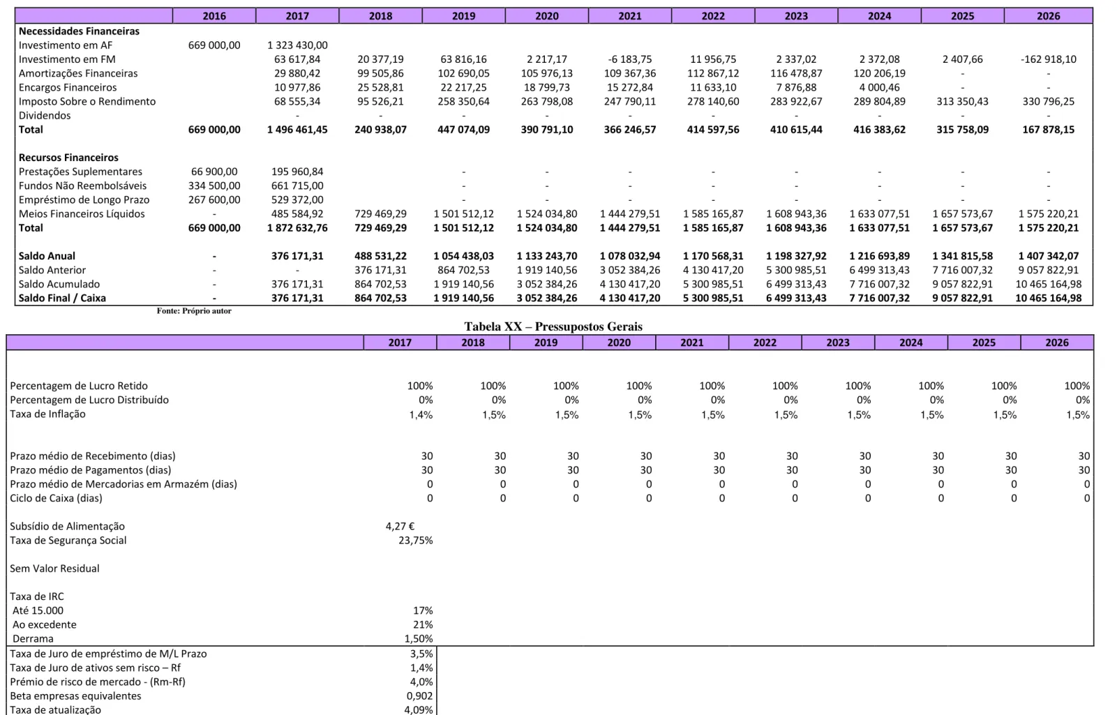Click Empréstimo de Longo Prazo label
1117x715 pixels.
click(84, 200)
